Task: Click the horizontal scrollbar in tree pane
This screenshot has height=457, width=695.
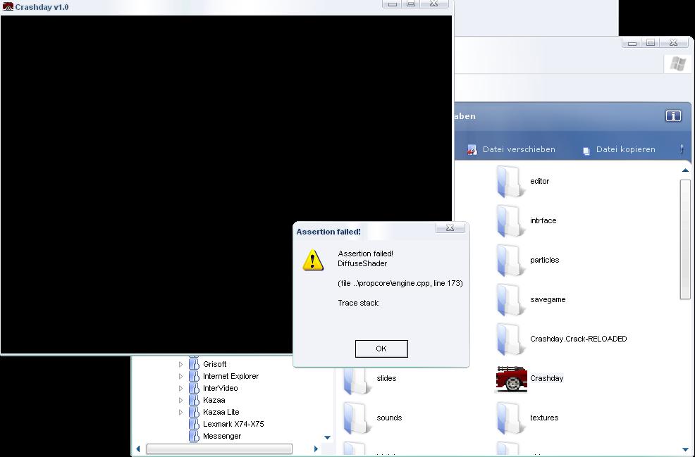Action: (x=219, y=449)
